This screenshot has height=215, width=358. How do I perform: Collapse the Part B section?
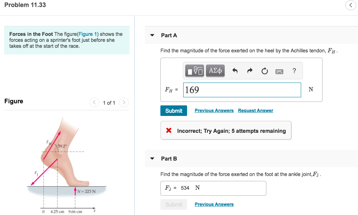(x=152, y=158)
